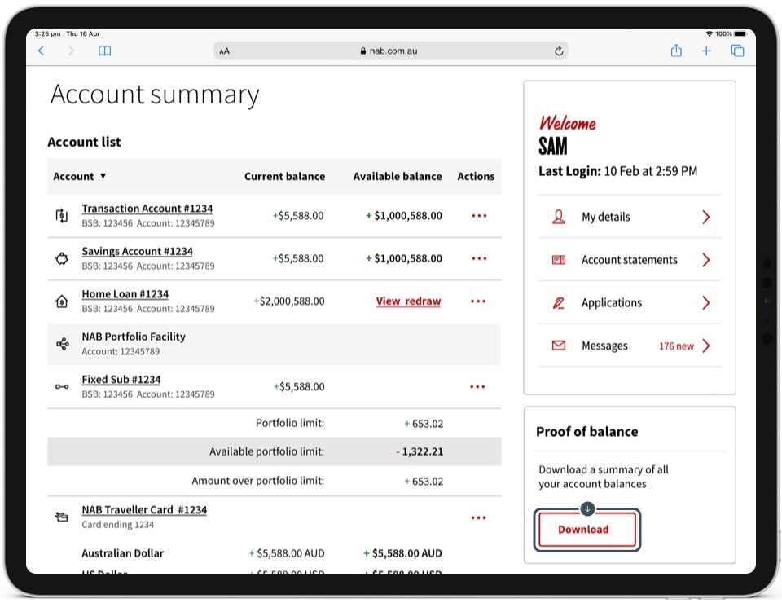Click the Wi-Fi status icon
The width and height of the screenshot is (782, 603).
710,33
